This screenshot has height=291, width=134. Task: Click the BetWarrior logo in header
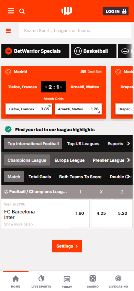coord(67,11)
